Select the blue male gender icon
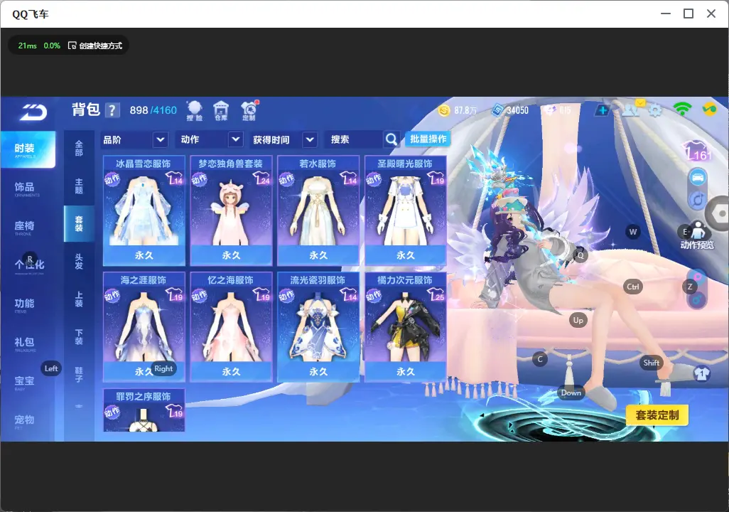This screenshot has width=729, height=512. [x=698, y=300]
